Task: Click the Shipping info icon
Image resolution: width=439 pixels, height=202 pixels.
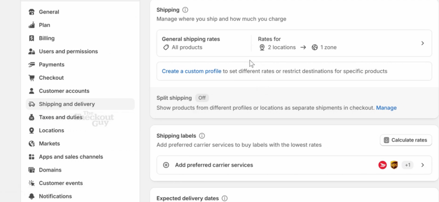Action: (x=185, y=10)
